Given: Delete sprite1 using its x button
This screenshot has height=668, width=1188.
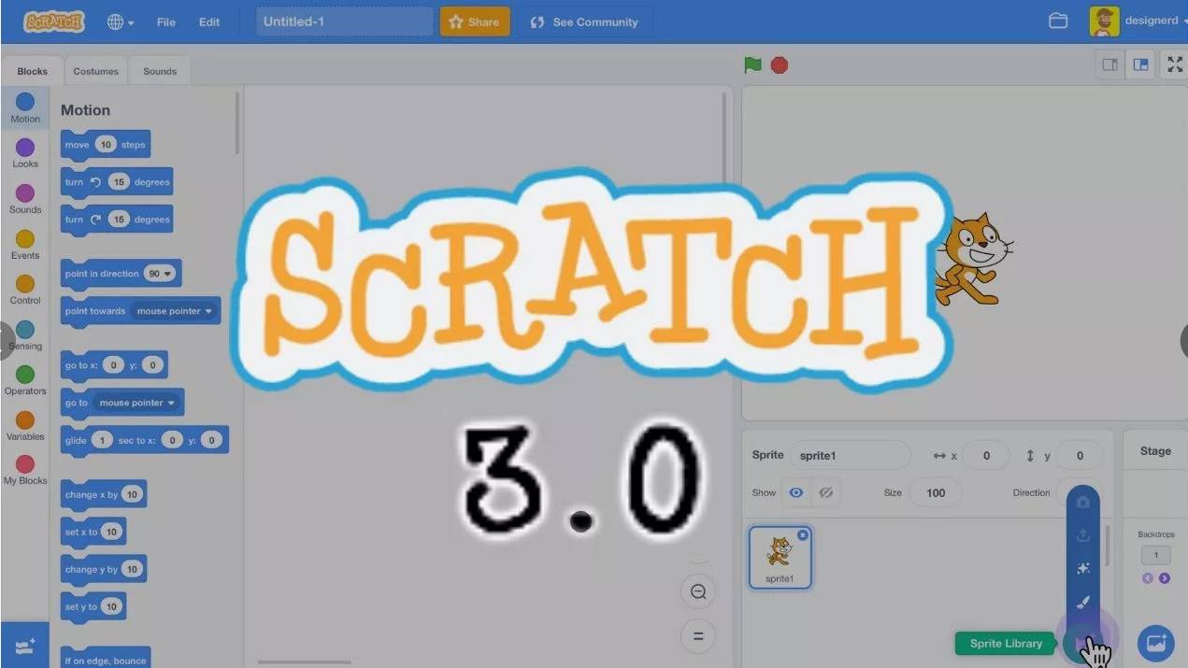Looking at the screenshot, I should point(803,534).
